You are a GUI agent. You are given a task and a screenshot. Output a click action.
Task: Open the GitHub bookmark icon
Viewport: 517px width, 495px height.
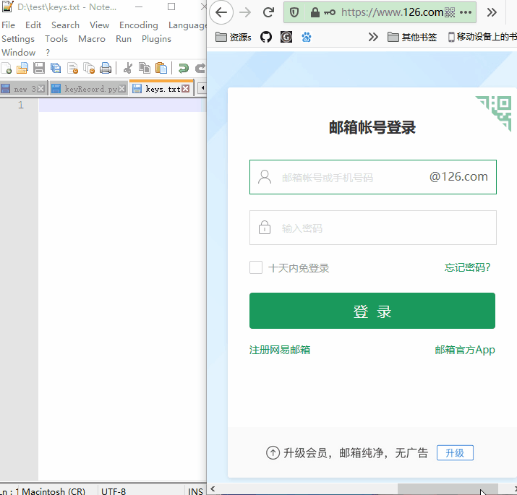click(266, 37)
